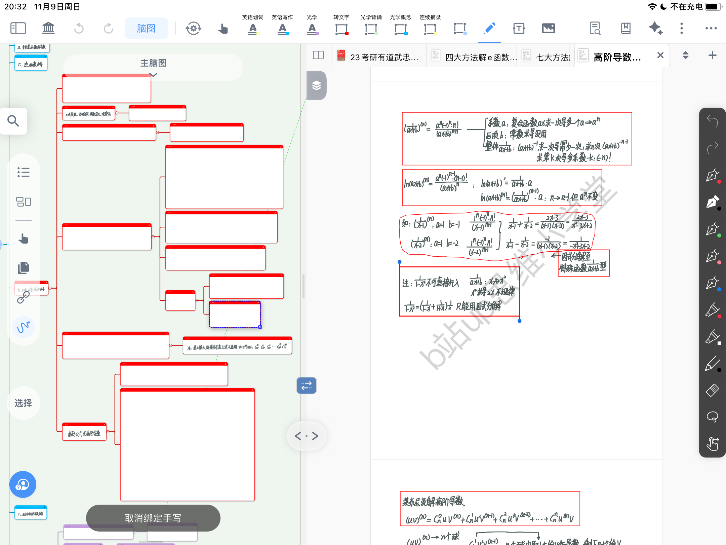Click the AI sparkle icon
This screenshot has width=726, height=545.
tap(655, 28)
